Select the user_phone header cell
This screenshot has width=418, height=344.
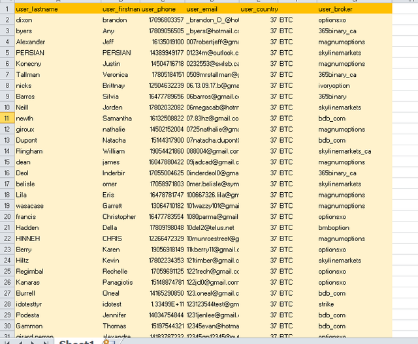tap(163, 9)
